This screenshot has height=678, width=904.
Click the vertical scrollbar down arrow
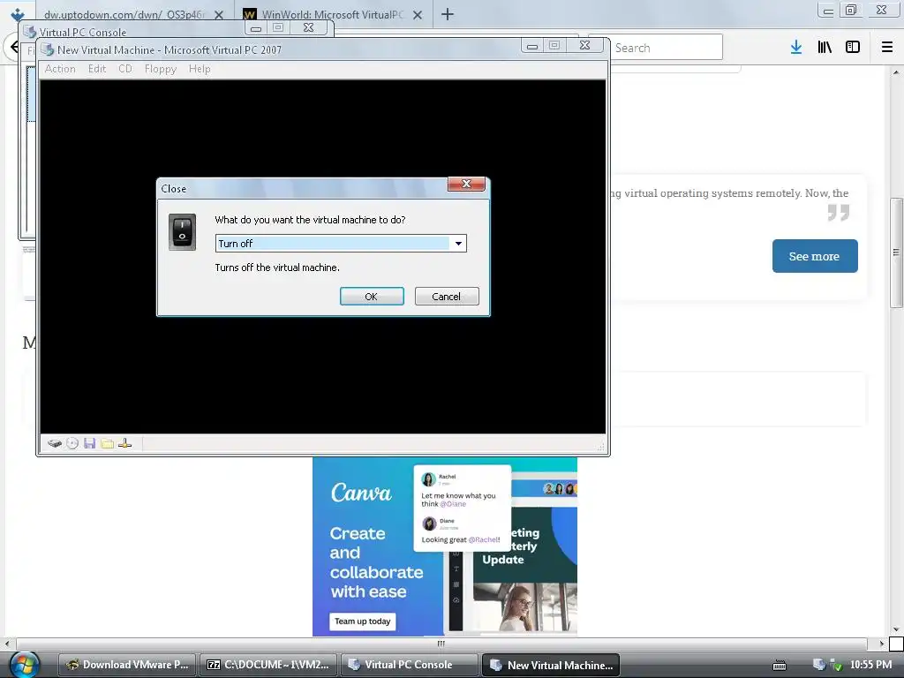[896, 629]
